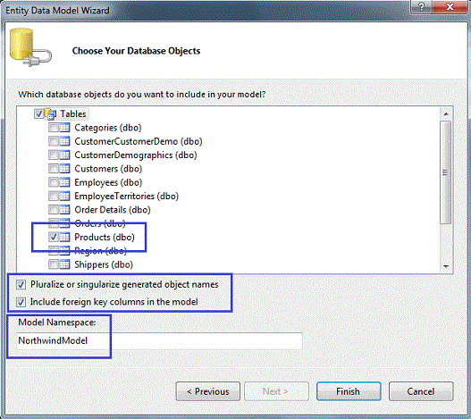Click the Shippers table icon
The height and width of the screenshot is (419, 471).
coord(64,264)
